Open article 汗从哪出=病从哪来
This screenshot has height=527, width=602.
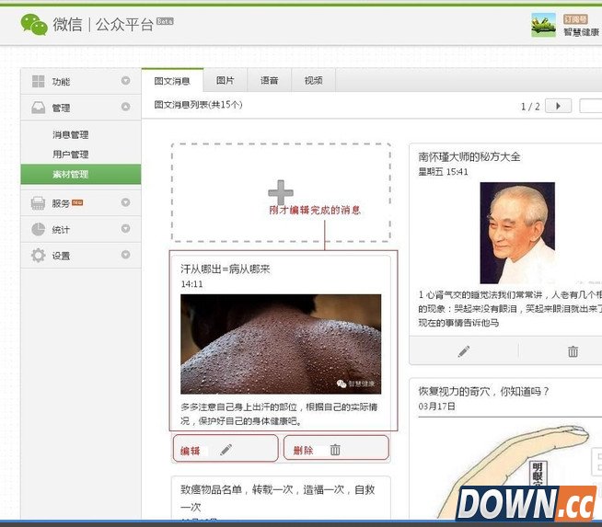(226, 269)
